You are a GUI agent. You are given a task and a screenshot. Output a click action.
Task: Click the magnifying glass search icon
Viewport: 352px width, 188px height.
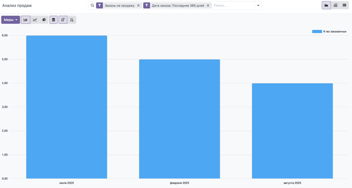pos(92,6)
